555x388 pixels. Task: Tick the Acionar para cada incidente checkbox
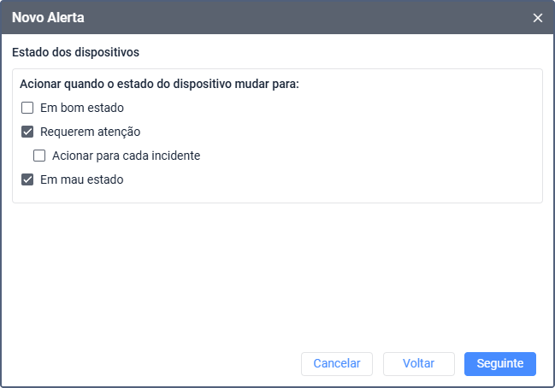click(39, 156)
